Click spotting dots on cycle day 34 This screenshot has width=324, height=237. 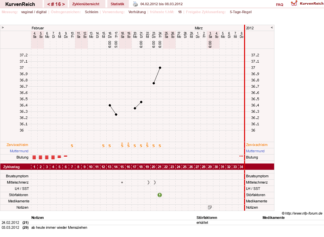pos(241,156)
